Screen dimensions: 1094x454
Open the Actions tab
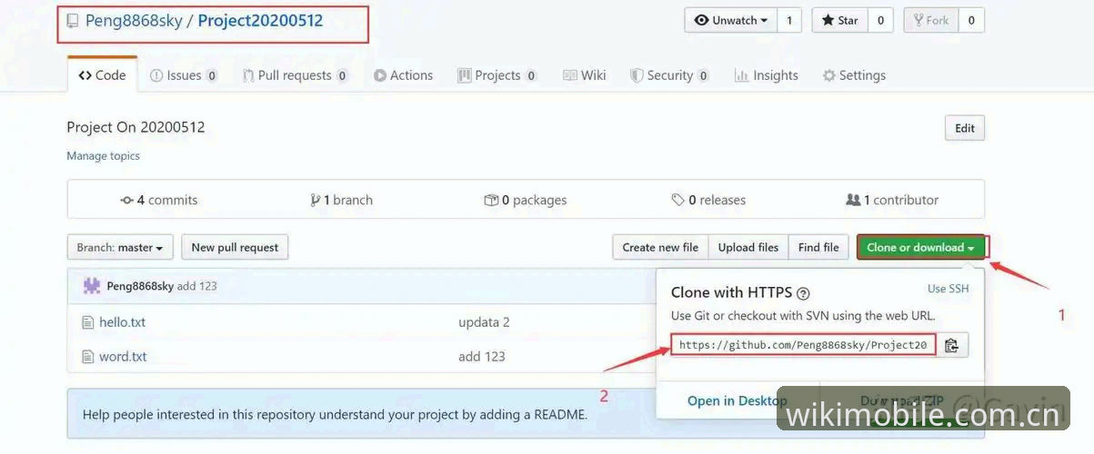coord(404,75)
